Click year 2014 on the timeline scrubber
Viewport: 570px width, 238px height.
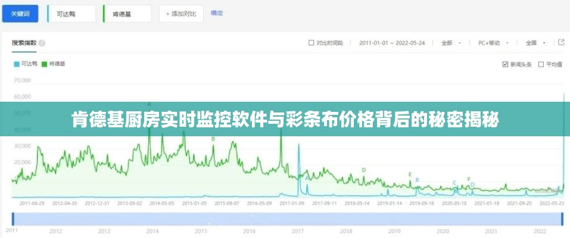152,231
